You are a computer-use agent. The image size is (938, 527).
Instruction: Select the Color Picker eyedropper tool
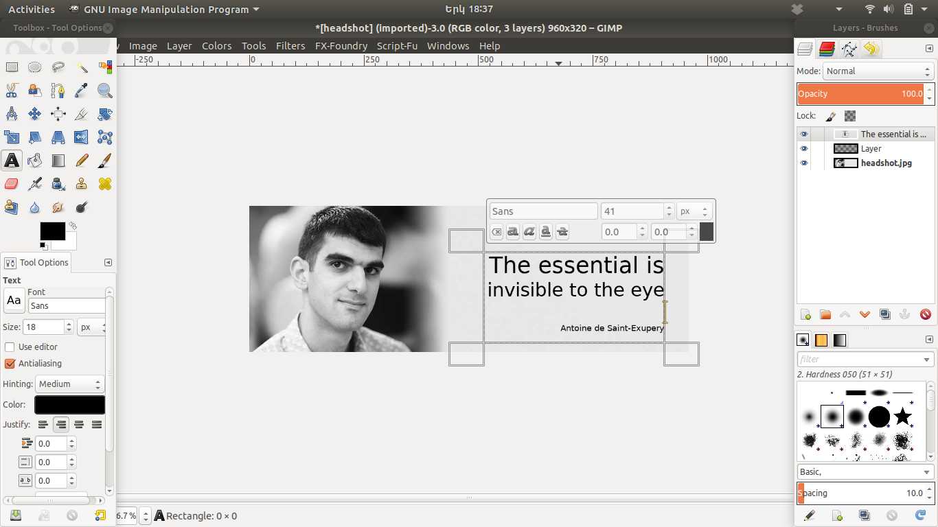(82, 91)
